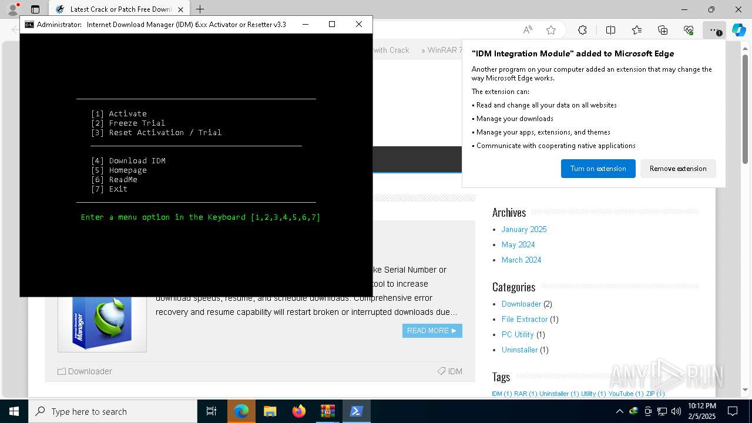The width and height of the screenshot is (752, 423).
Task: Open the notification center icon
Action: 733,411
